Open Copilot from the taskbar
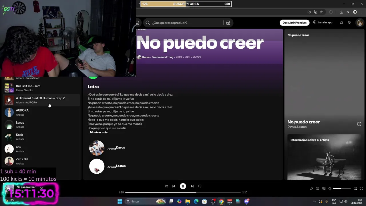366x206 pixels. pos(179,201)
